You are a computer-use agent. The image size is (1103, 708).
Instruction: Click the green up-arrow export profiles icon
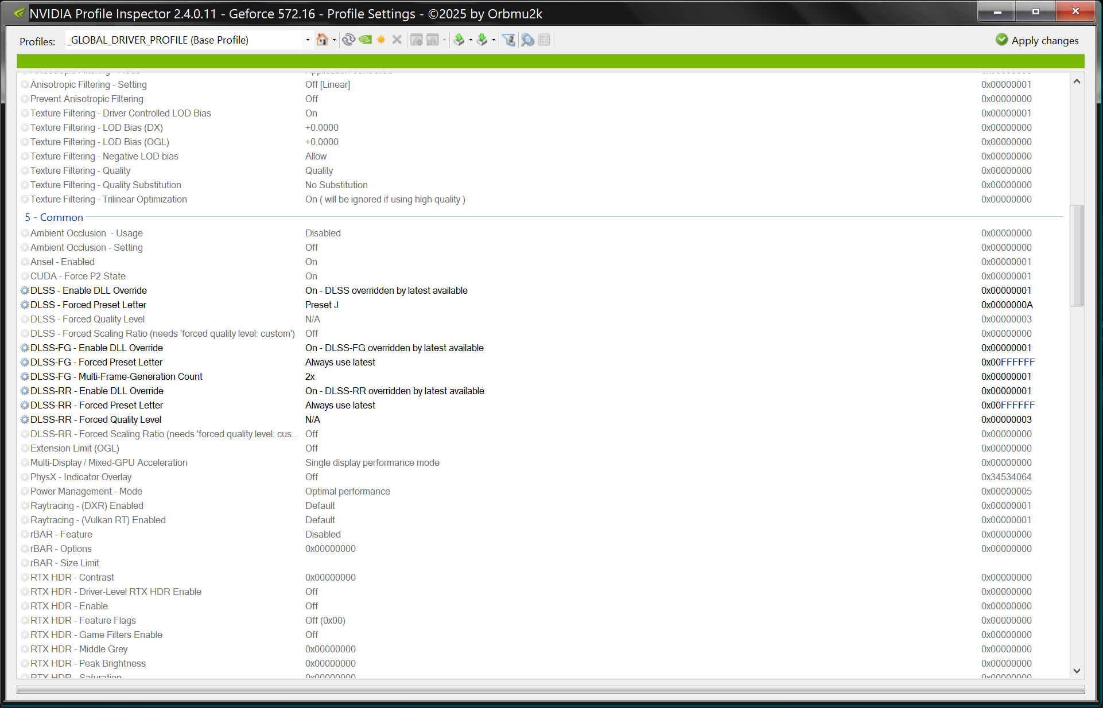[x=459, y=40]
